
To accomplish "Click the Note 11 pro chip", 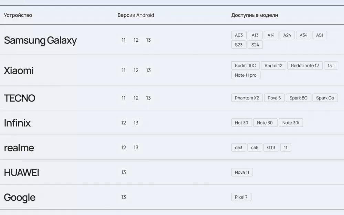I will tap(246, 75).
